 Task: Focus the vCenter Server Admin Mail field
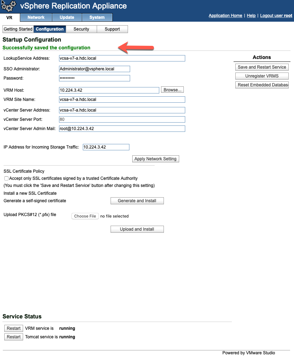tap(122, 129)
